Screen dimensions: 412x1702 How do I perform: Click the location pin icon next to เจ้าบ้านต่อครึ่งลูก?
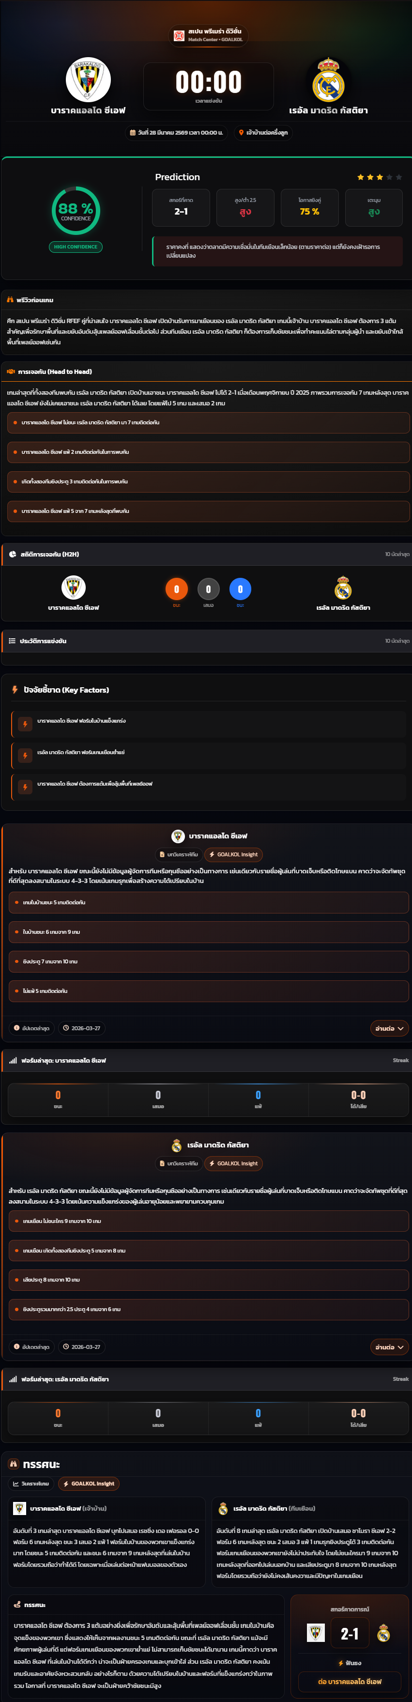click(x=241, y=133)
